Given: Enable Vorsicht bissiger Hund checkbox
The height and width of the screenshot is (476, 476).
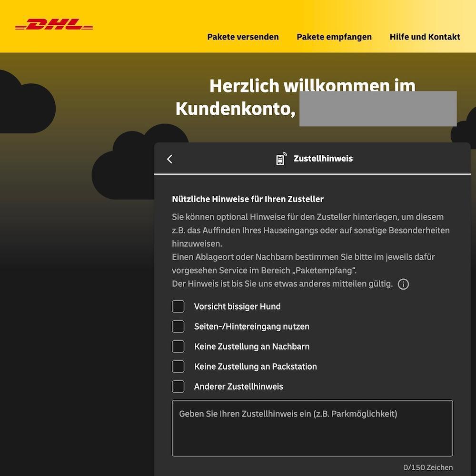Looking at the screenshot, I should tap(178, 306).
